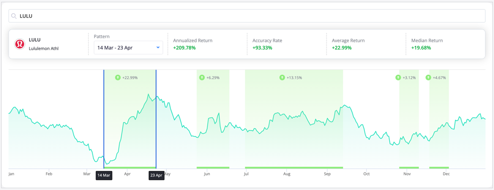Click the +6.29% pattern label
The image size is (494, 190).
(213, 78)
